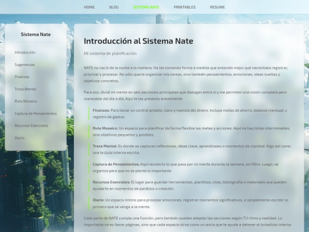Open Traza Mental in the sidebar
This screenshot has width=309, height=232.
[25, 89]
